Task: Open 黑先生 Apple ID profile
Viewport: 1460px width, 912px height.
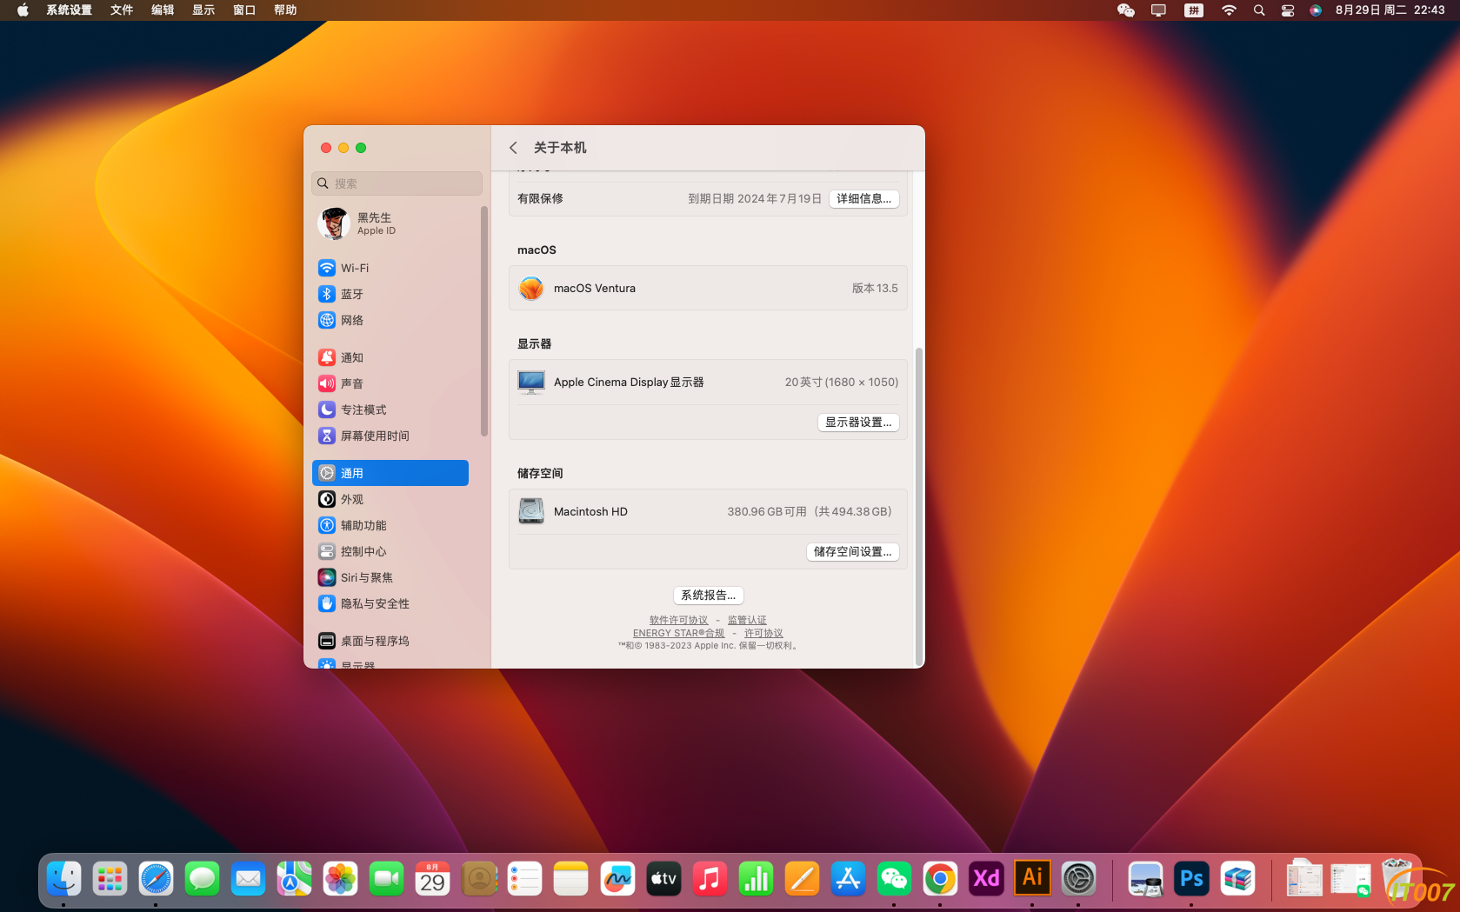Action: [390, 223]
